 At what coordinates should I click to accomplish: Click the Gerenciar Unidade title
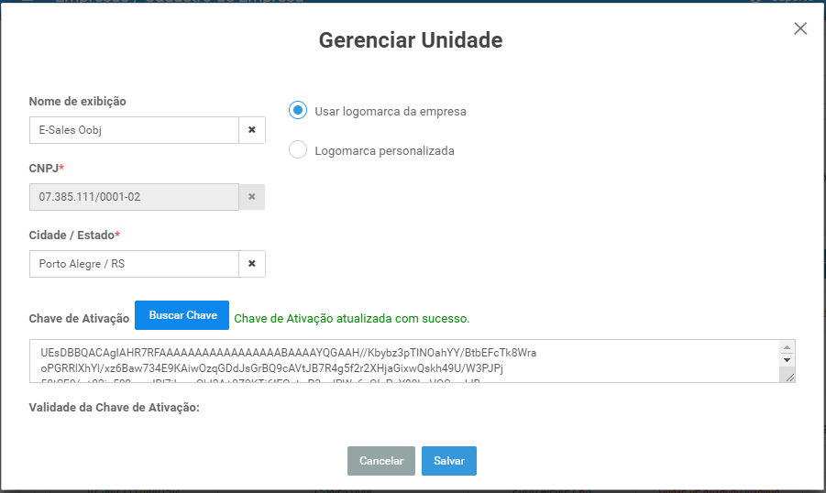click(411, 40)
